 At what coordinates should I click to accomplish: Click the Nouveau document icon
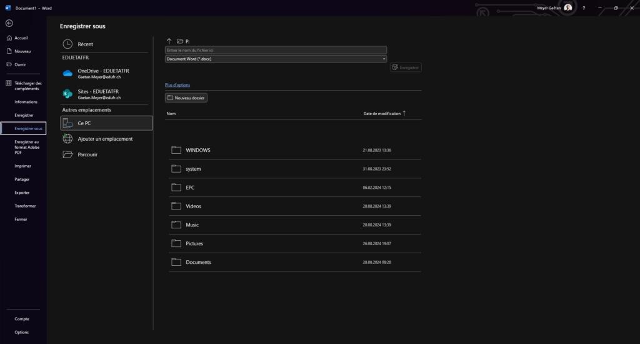(9, 51)
